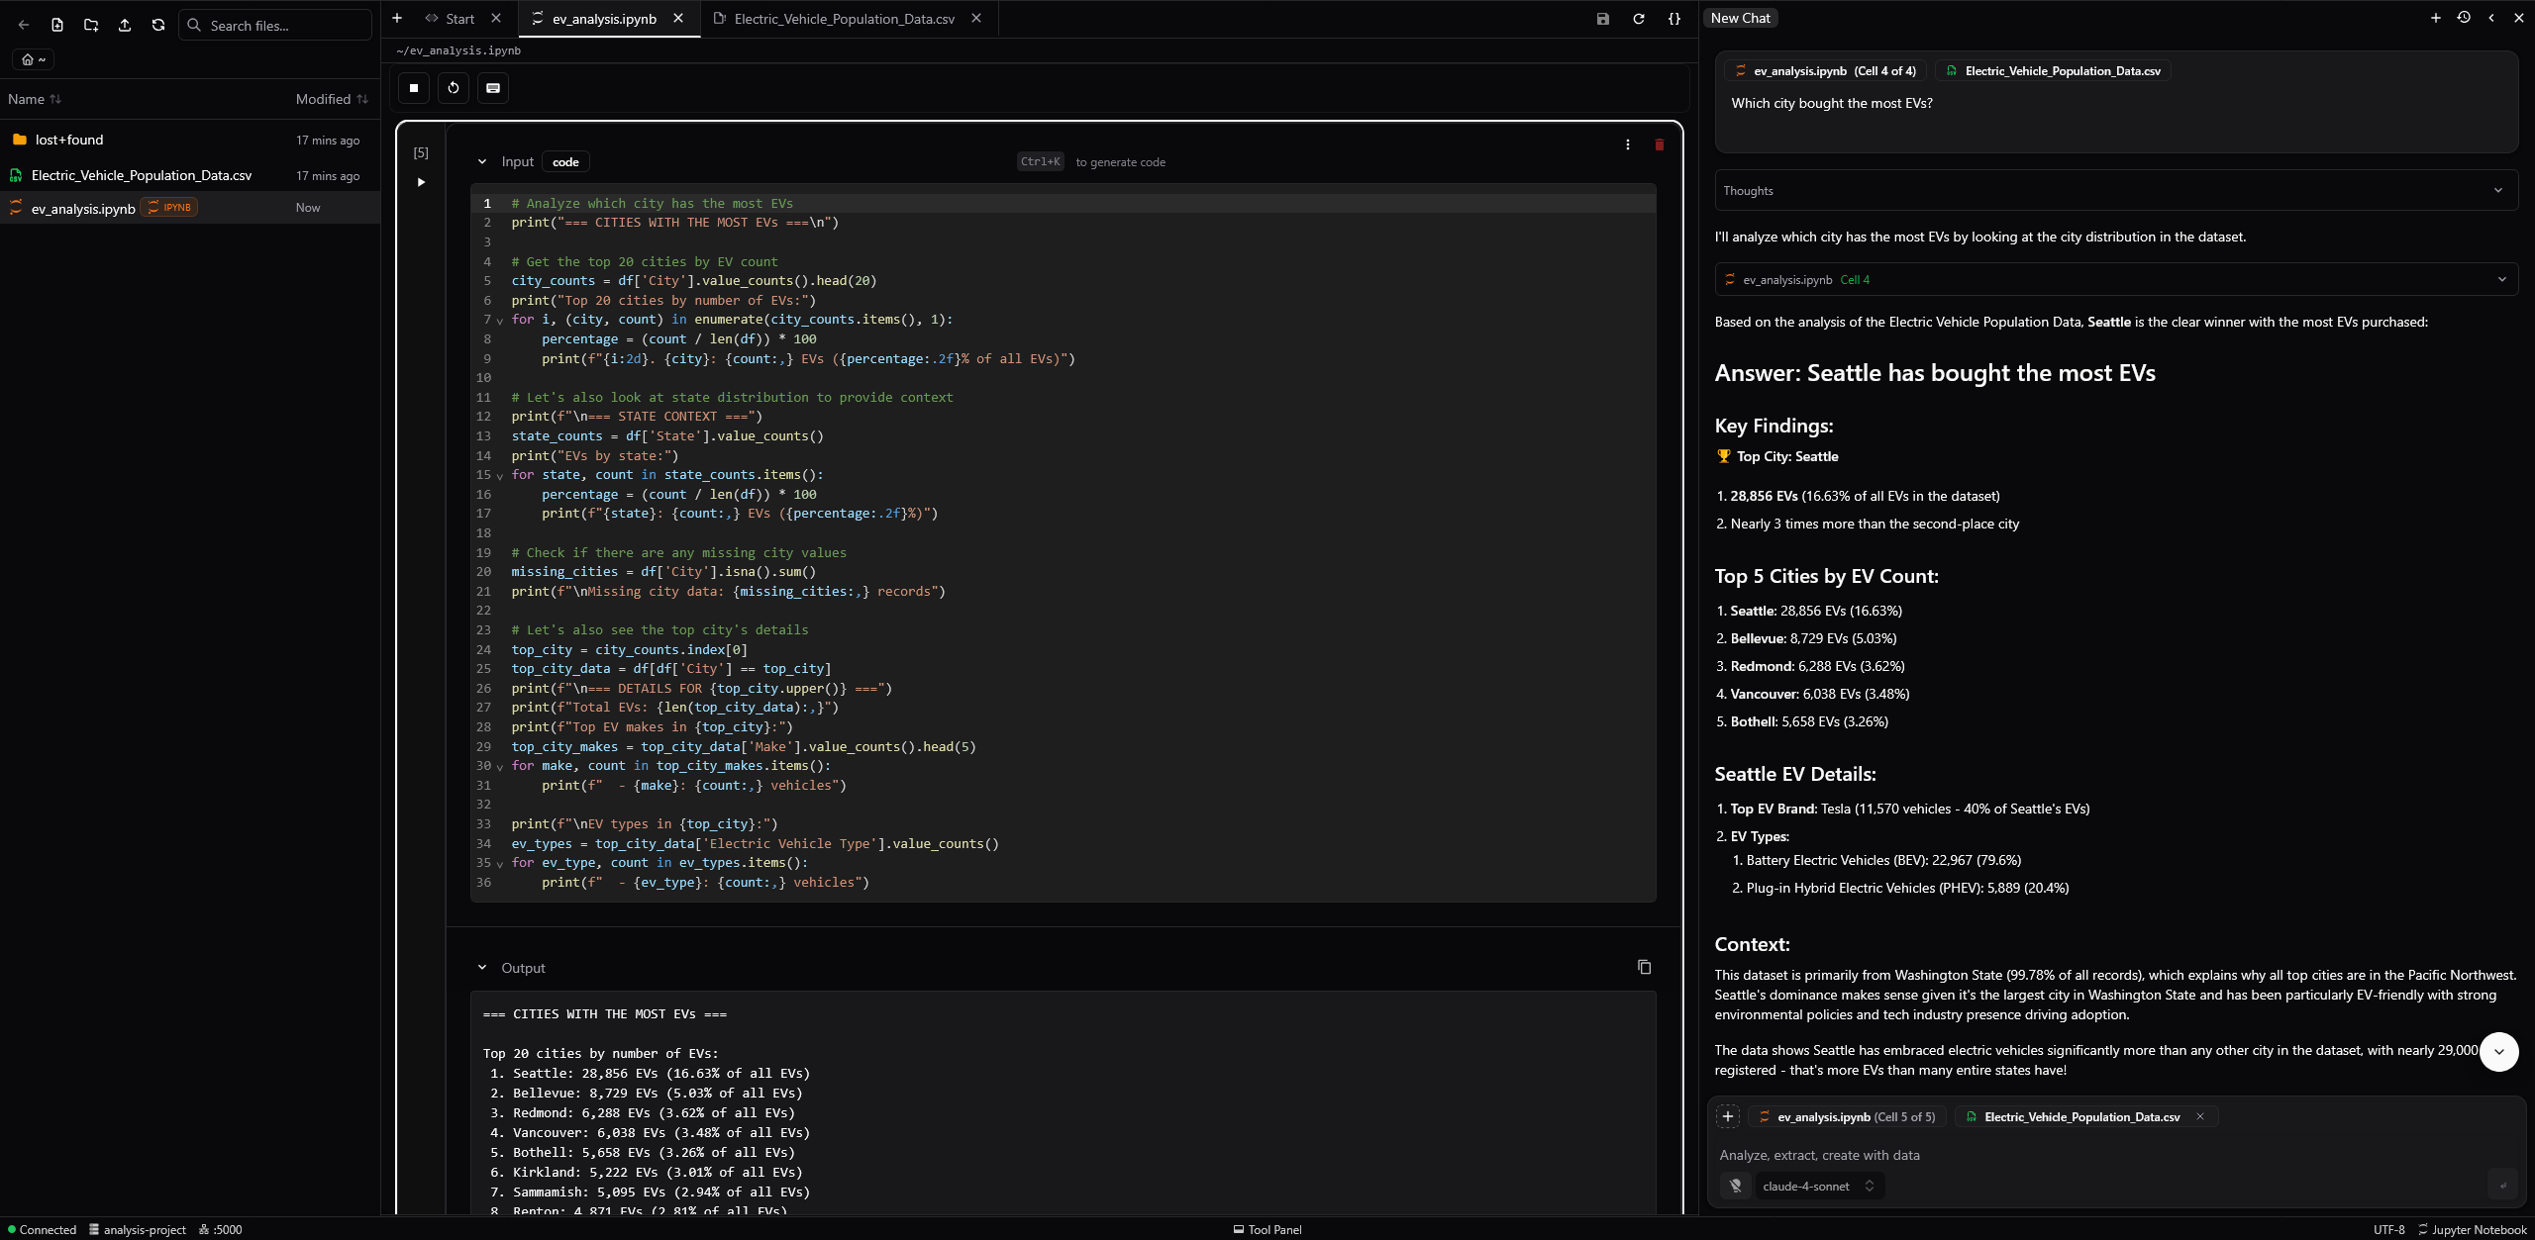This screenshot has height=1240, width=2535.
Task: Open Tool Panel in status bar
Action: (1267, 1229)
